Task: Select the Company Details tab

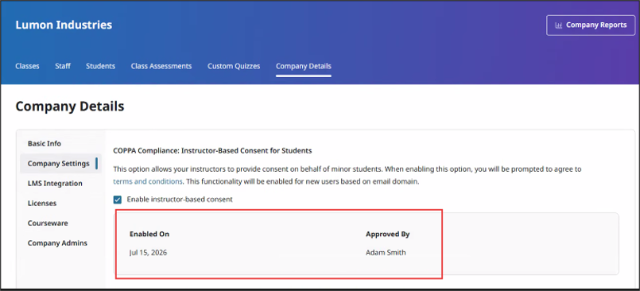Action: coord(304,66)
